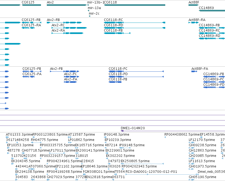Screen dimensions: 225x181
Task: Click the Atx2-PA protein label
Action: pos(71,79)
